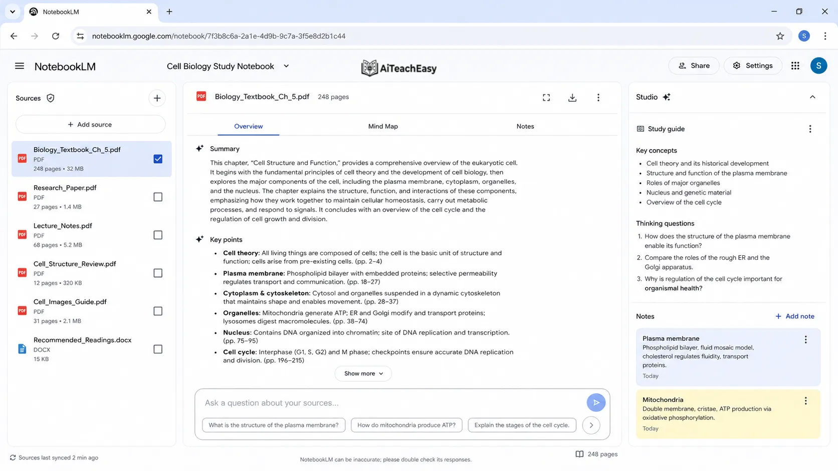Show next suggested questions
The image size is (838, 471).
[x=591, y=425]
